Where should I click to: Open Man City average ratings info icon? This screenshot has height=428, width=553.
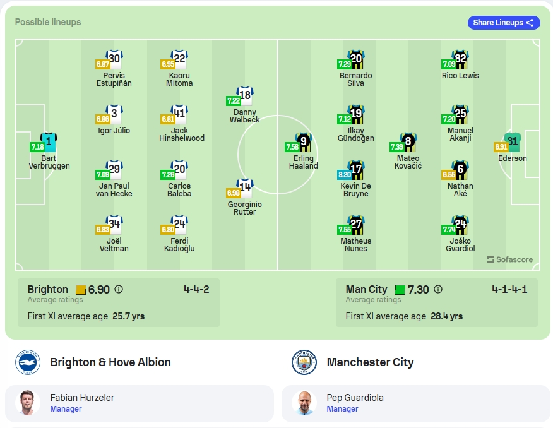tap(438, 290)
